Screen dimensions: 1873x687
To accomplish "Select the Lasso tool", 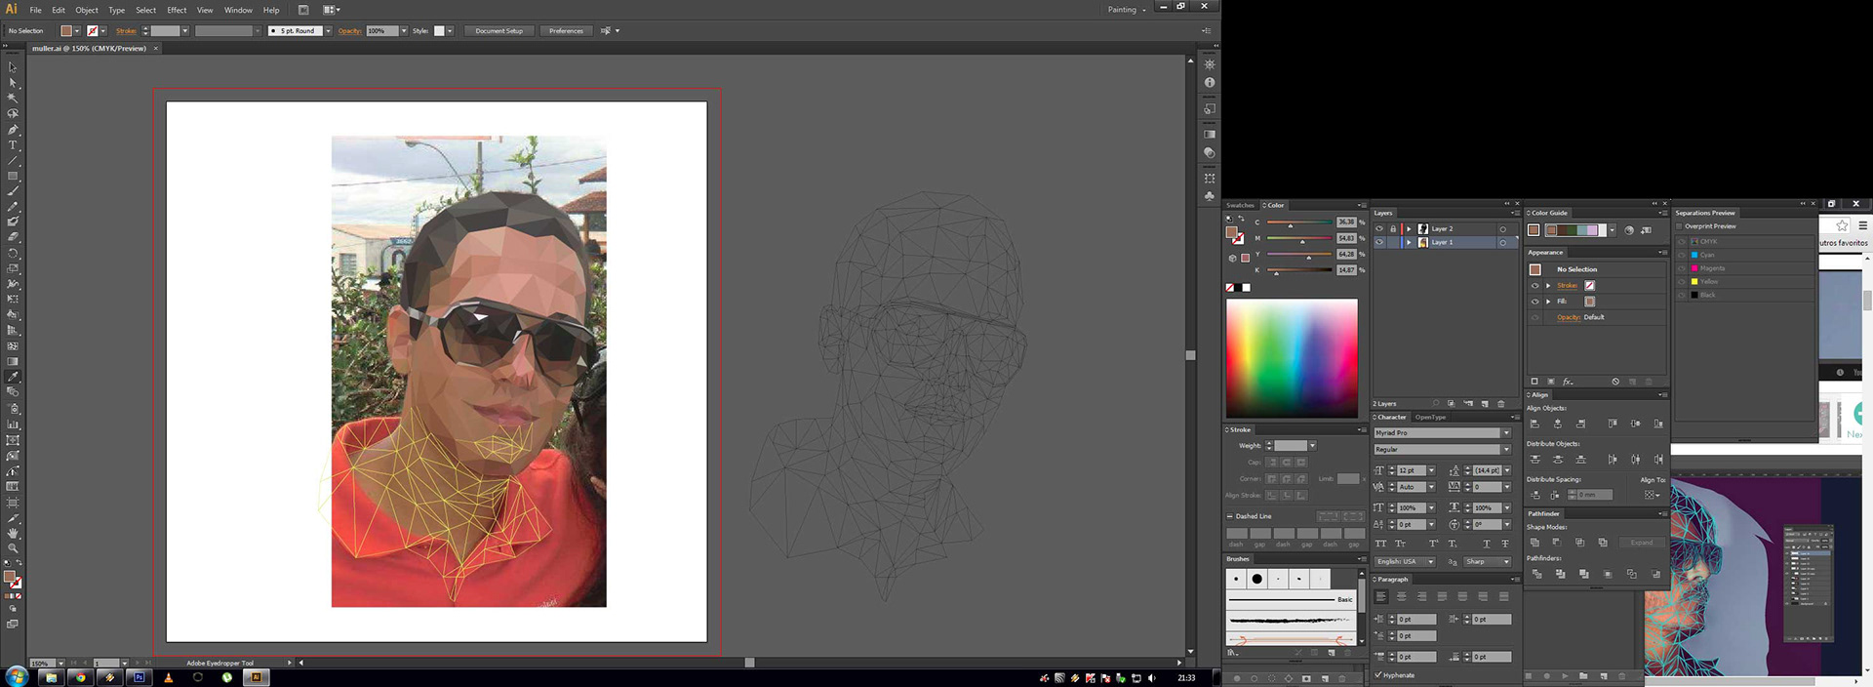I will tap(13, 113).
